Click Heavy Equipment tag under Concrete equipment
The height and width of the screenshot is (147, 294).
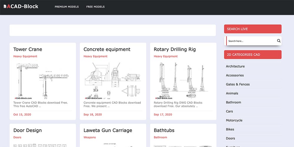pos(96,56)
